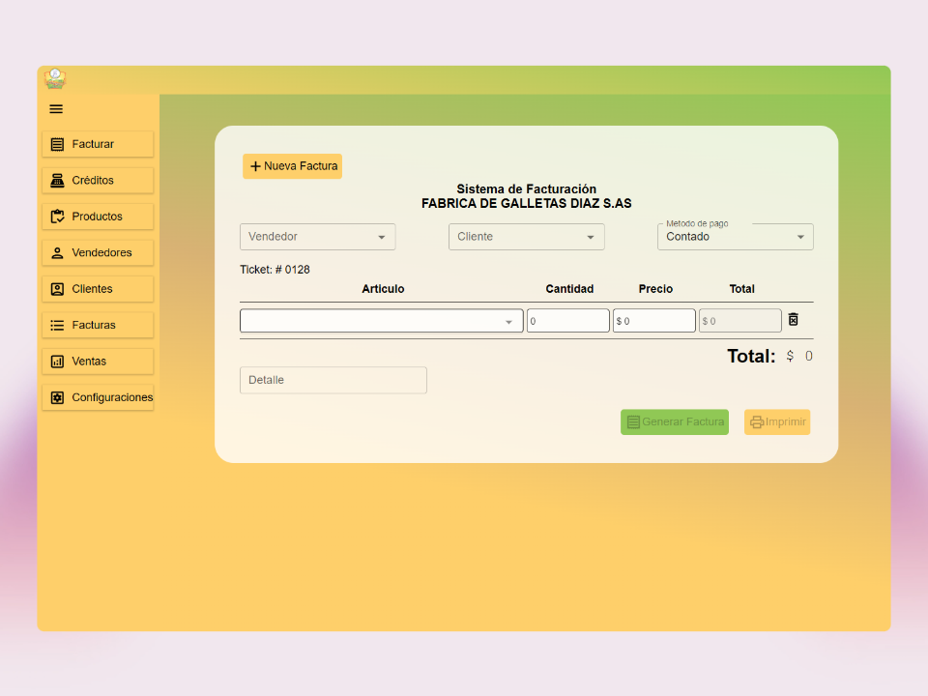Click the app logo in the top-left corner

click(x=55, y=79)
